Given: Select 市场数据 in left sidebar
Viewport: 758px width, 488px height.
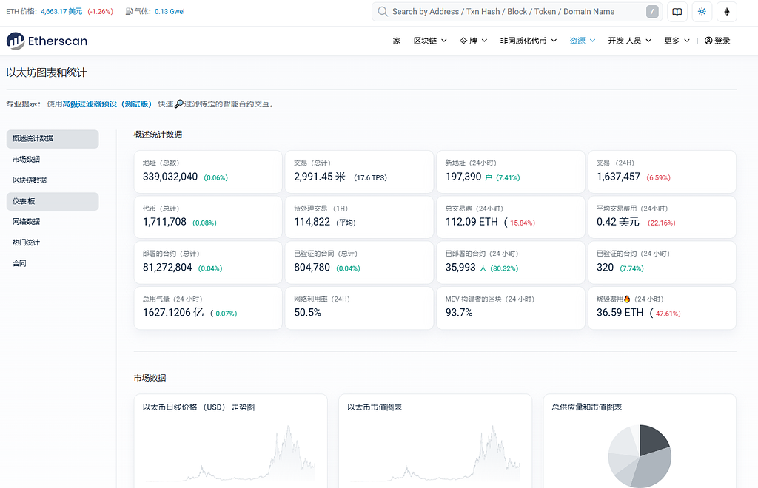Looking at the screenshot, I should point(27,160).
